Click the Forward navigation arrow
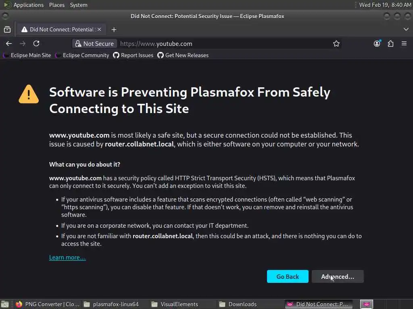Screen dimensions: 413x309 (23, 43)
